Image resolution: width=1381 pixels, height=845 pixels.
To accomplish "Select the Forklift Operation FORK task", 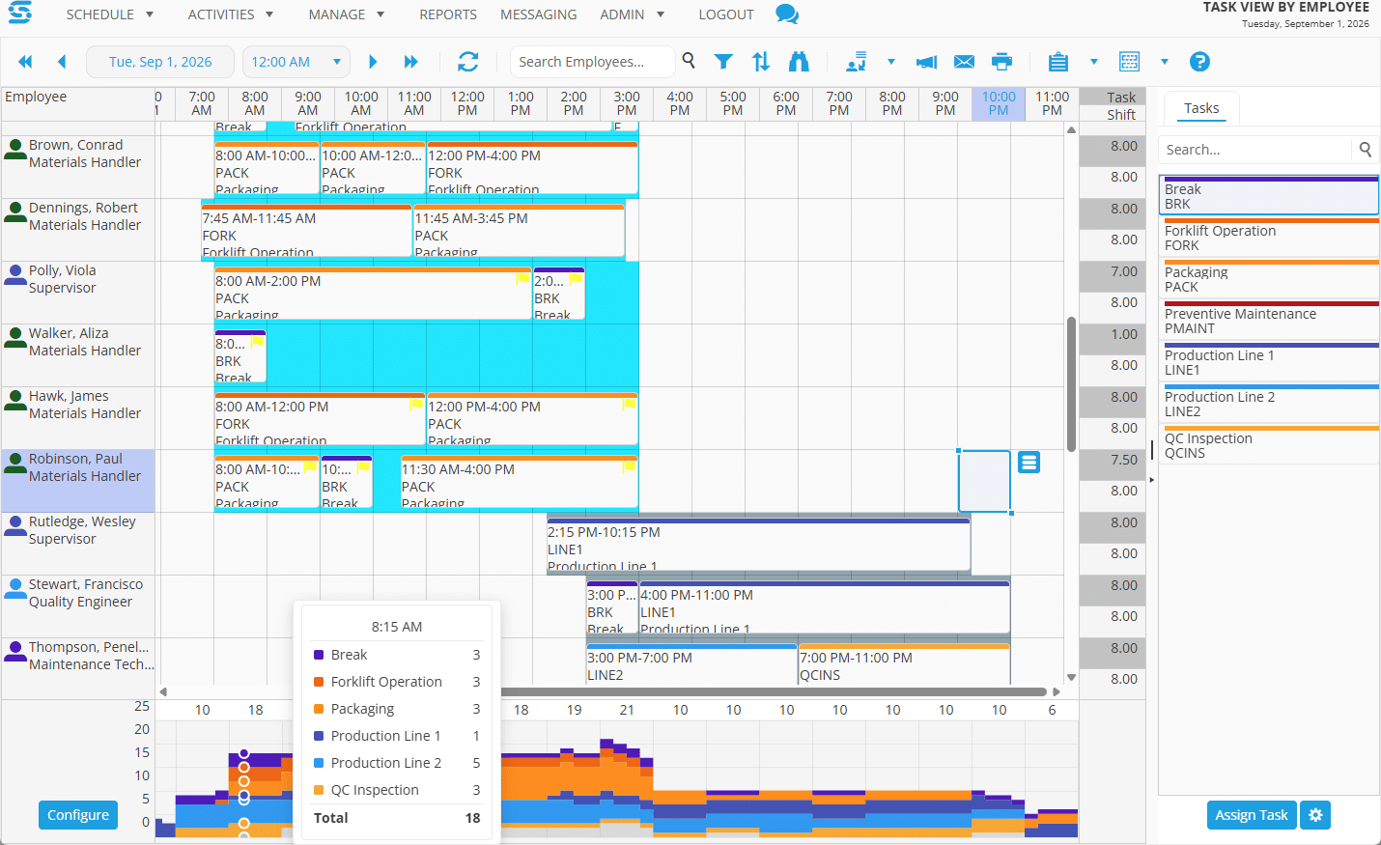I will [x=1269, y=237].
